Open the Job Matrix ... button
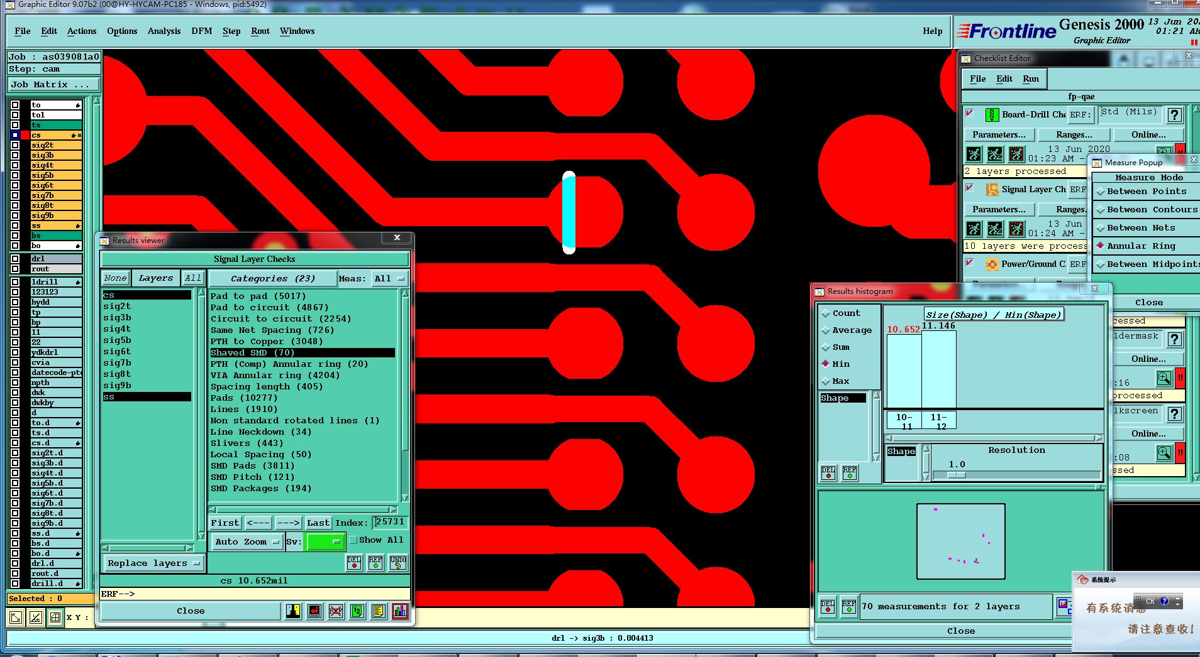This screenshot has width=1200, height=657. point(53,84)
